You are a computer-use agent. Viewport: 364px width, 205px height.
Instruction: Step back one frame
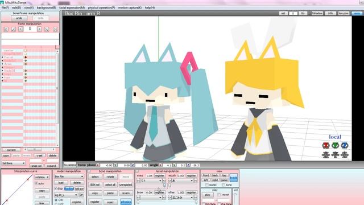[x=20, y=29]
